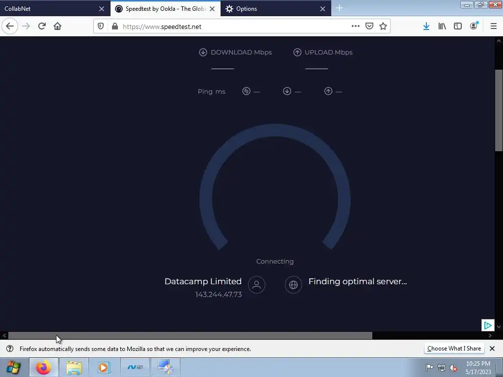
Task: Click the forward navigation arrow
Action: pos(27,27)
